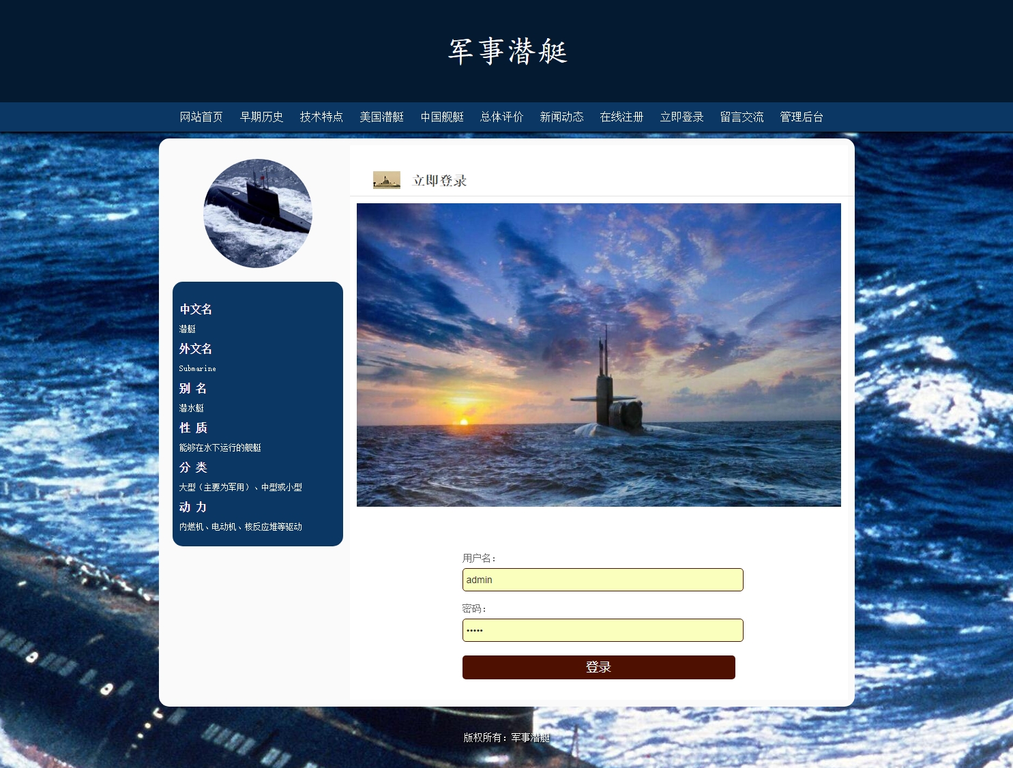Click the 中文名 heading in sidebar

[x=196, y=309]
